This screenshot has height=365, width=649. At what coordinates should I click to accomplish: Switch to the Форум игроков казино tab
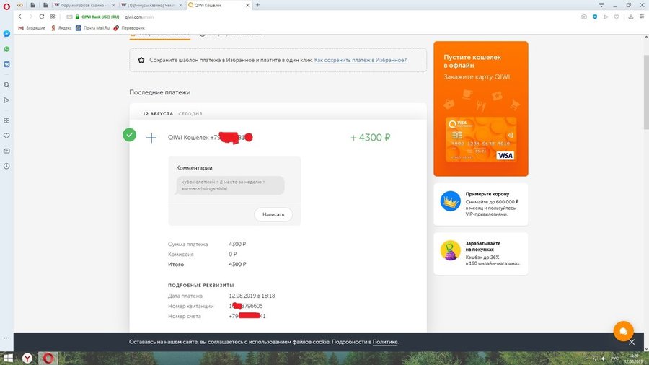(x=81, y=4)
